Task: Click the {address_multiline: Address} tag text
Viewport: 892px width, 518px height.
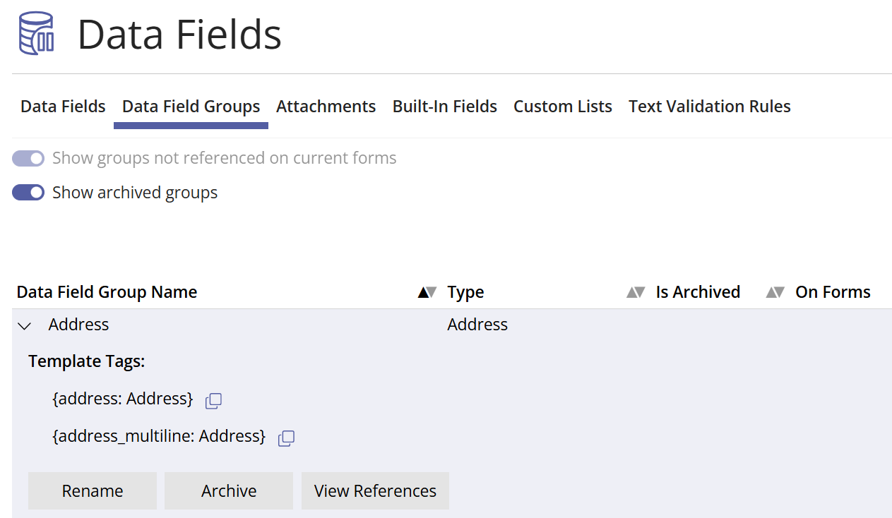Action: (x=159, y=436)
